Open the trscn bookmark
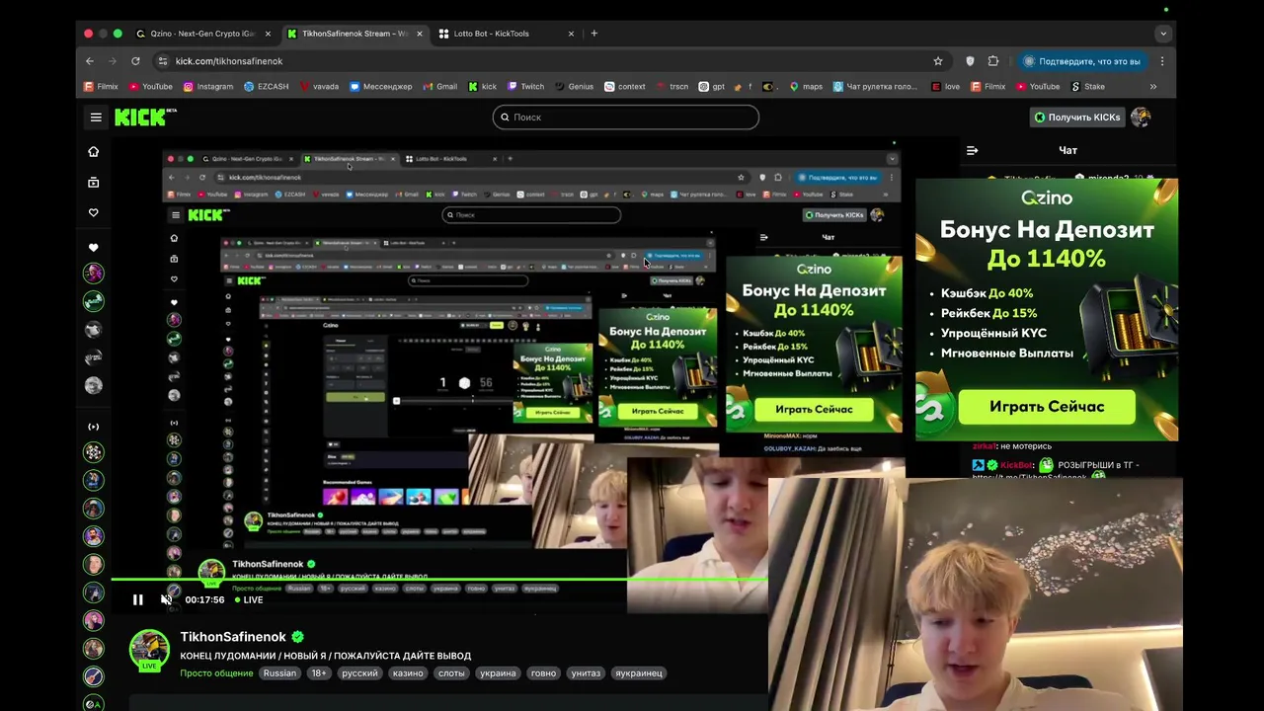Viewport: 1264px width, 711px height. pyautogui.click(x=671, y=87)
